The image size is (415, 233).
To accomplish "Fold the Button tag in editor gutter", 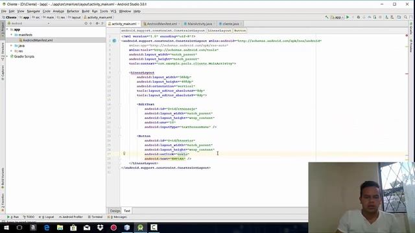I will (119, 136).
